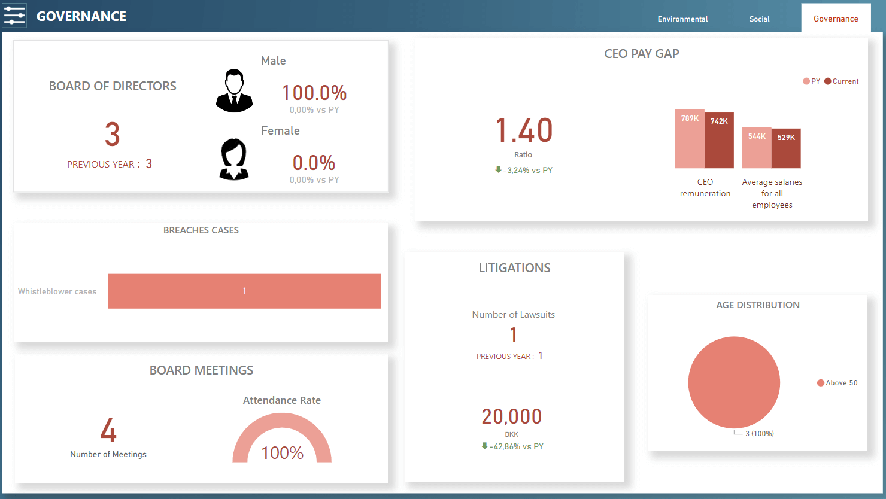Open the Social tab
The width and height of the screenshot is (886, 499).
coord(759,19)
